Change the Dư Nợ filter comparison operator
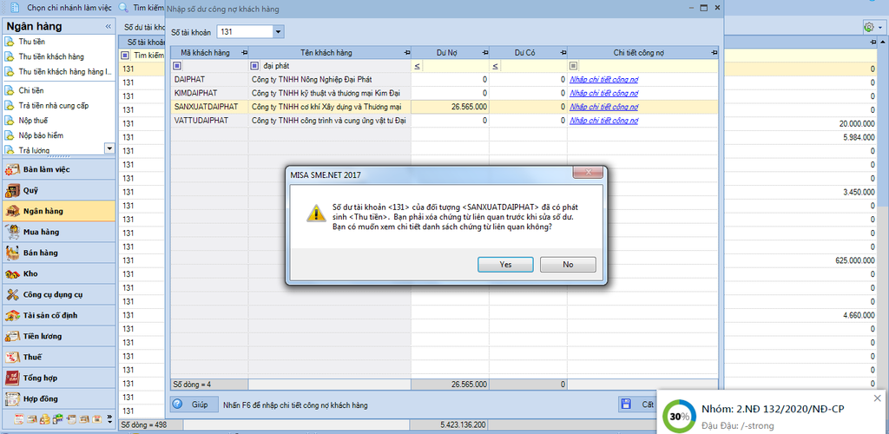889x434 pixels. [418, 66]
